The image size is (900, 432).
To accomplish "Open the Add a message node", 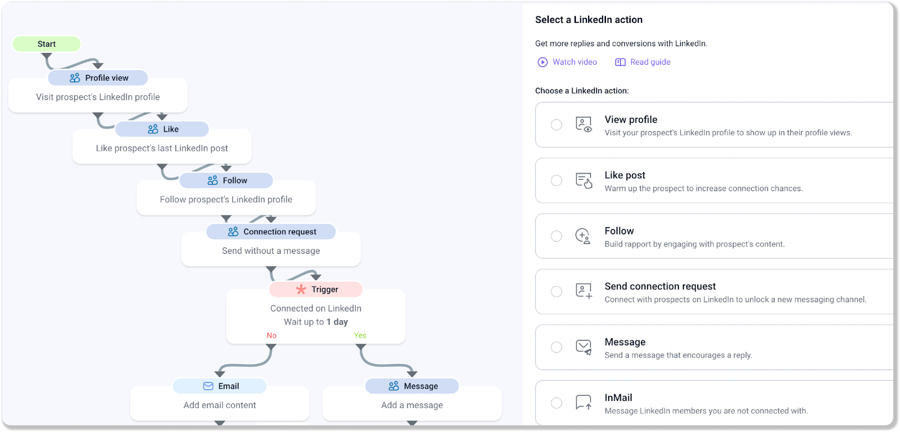I will point(412,405).
